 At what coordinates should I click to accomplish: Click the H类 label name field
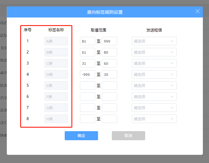[56, 119]
